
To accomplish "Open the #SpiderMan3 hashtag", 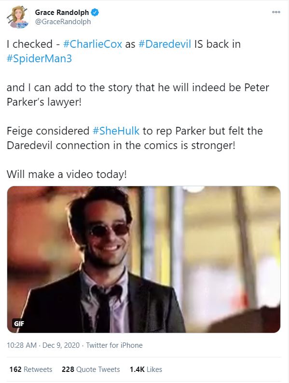I will click(39, 59).
